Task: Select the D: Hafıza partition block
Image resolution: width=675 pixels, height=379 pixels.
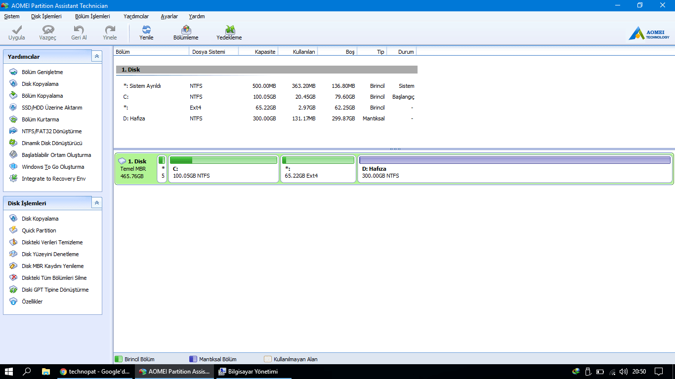Action: pyautogui.click(x=515, y=169)
